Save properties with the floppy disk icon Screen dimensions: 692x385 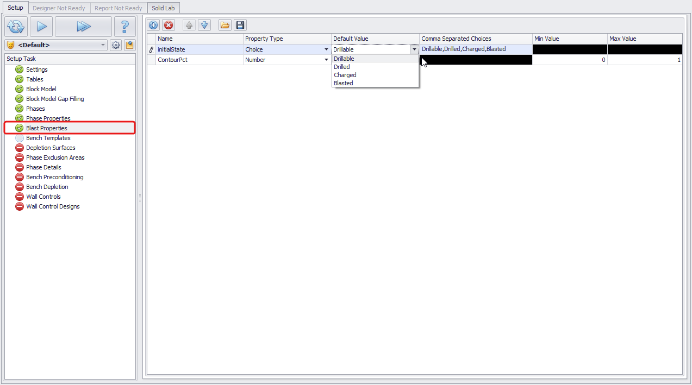(240, 25)
